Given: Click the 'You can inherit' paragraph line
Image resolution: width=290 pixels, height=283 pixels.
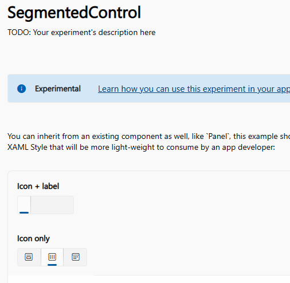Looking at the screenshot, I should [148, 136].
